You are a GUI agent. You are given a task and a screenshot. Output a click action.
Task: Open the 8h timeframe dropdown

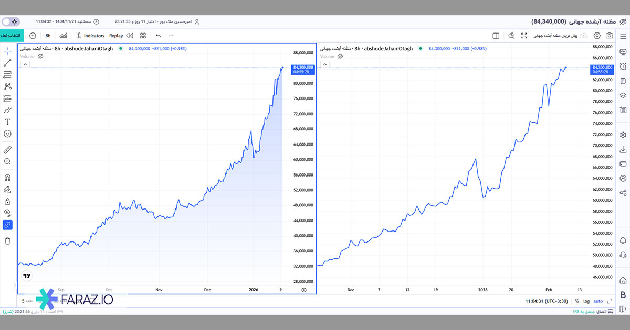(48, 36)
